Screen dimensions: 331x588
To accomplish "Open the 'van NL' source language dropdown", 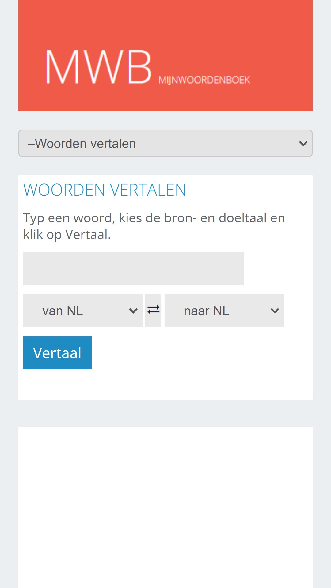I will [83, 311].
